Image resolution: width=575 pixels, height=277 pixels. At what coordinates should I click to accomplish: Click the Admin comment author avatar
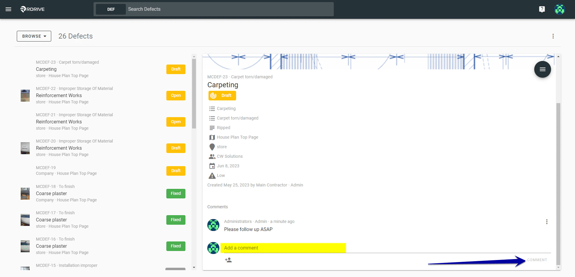tap(213, 225)
